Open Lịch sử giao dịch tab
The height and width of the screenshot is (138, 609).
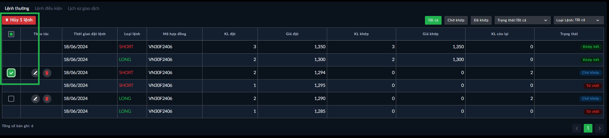(x=83, y=8)
